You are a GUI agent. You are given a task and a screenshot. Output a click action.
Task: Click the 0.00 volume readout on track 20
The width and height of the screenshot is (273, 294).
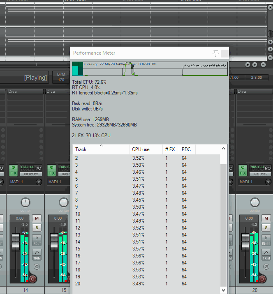pos(249,218)
